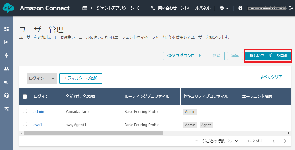Go to previous page arrow

[273, 141]
